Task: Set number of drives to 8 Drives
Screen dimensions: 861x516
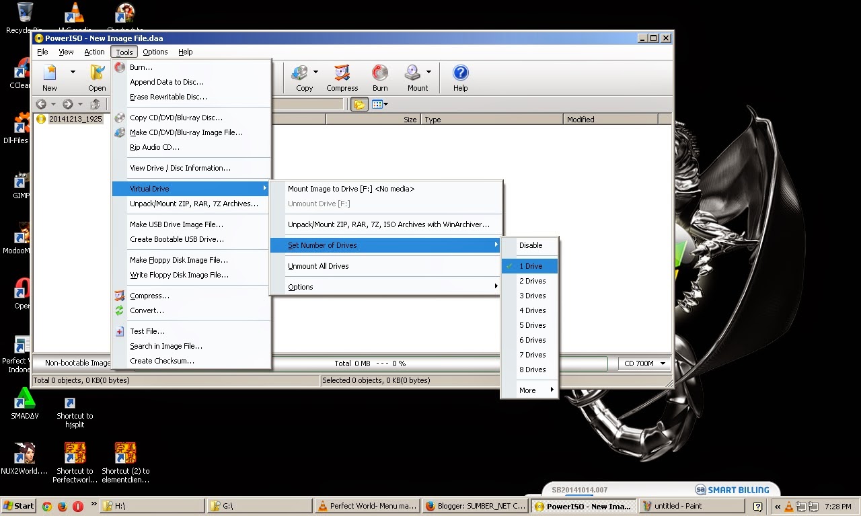Action: pos(530,370)
